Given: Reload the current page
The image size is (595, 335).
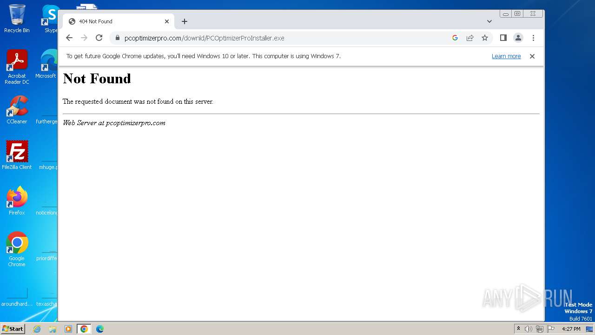Looking at the screenshot, I should 99,38.
